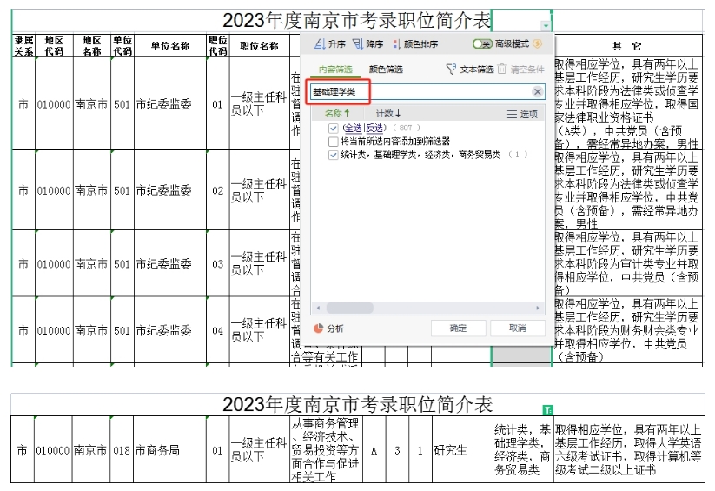
Task: Check 将当前所选内容添加到筛选器 checkbox
Action: tap(334, 142)
